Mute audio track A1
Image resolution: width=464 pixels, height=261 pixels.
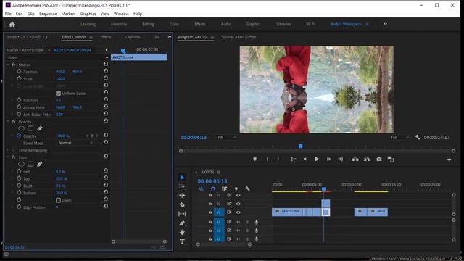pyautogui.click(x=239, y=222)
